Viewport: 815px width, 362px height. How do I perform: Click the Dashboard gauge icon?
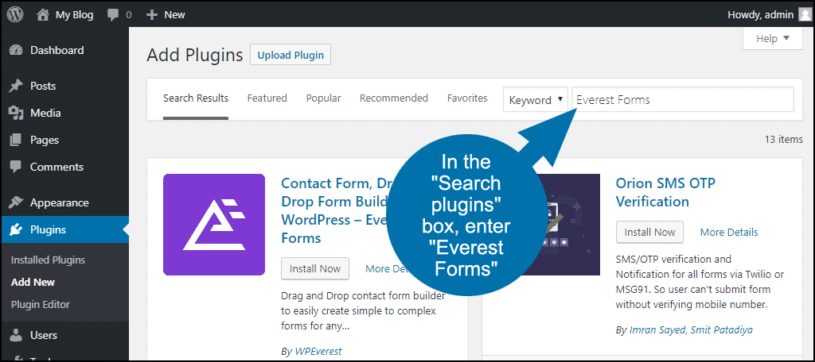point(16,50)
